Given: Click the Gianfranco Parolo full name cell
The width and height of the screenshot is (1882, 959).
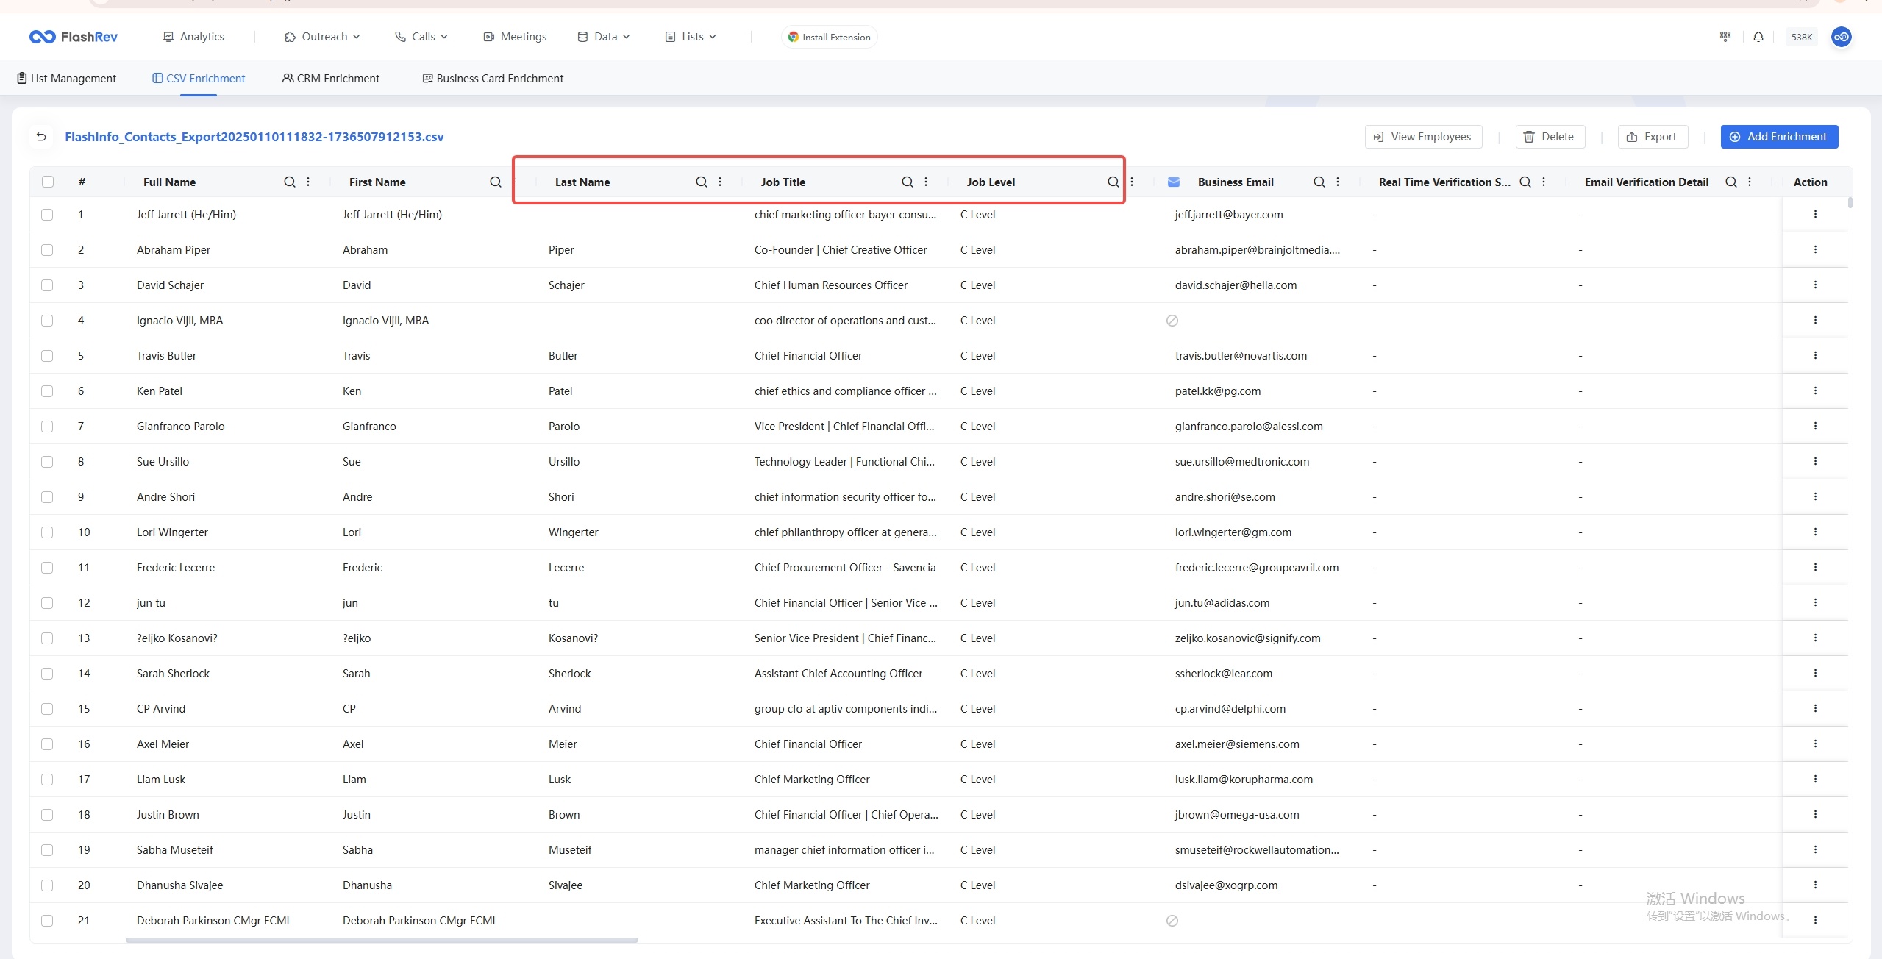Looking at the screenshot, I should click(181, 427).
